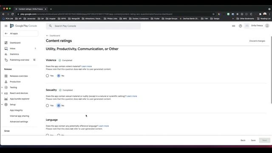Follow the Dashboard breadcrumb link

[x=55, y=36]
